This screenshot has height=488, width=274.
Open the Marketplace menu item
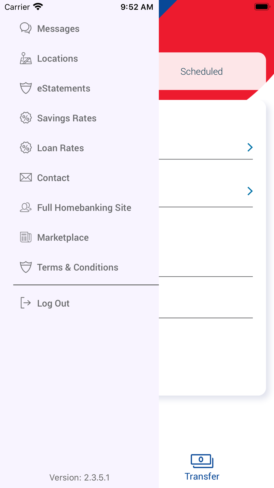coord(63,237)
